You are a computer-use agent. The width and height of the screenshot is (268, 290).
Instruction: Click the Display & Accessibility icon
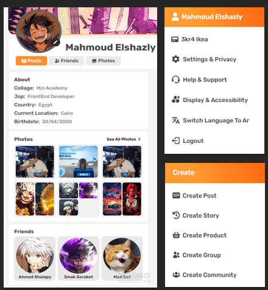pyautogui.click(x=175, y=100)
